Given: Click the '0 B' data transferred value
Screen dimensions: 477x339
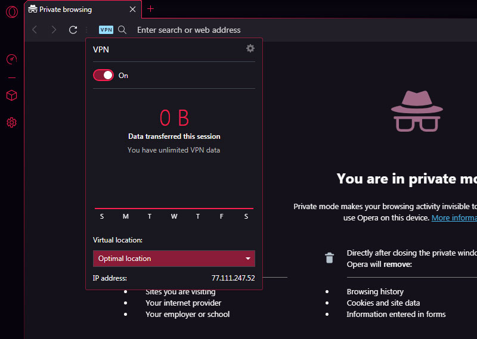Looking at the screenshot, I should click(x=174, y=118).
